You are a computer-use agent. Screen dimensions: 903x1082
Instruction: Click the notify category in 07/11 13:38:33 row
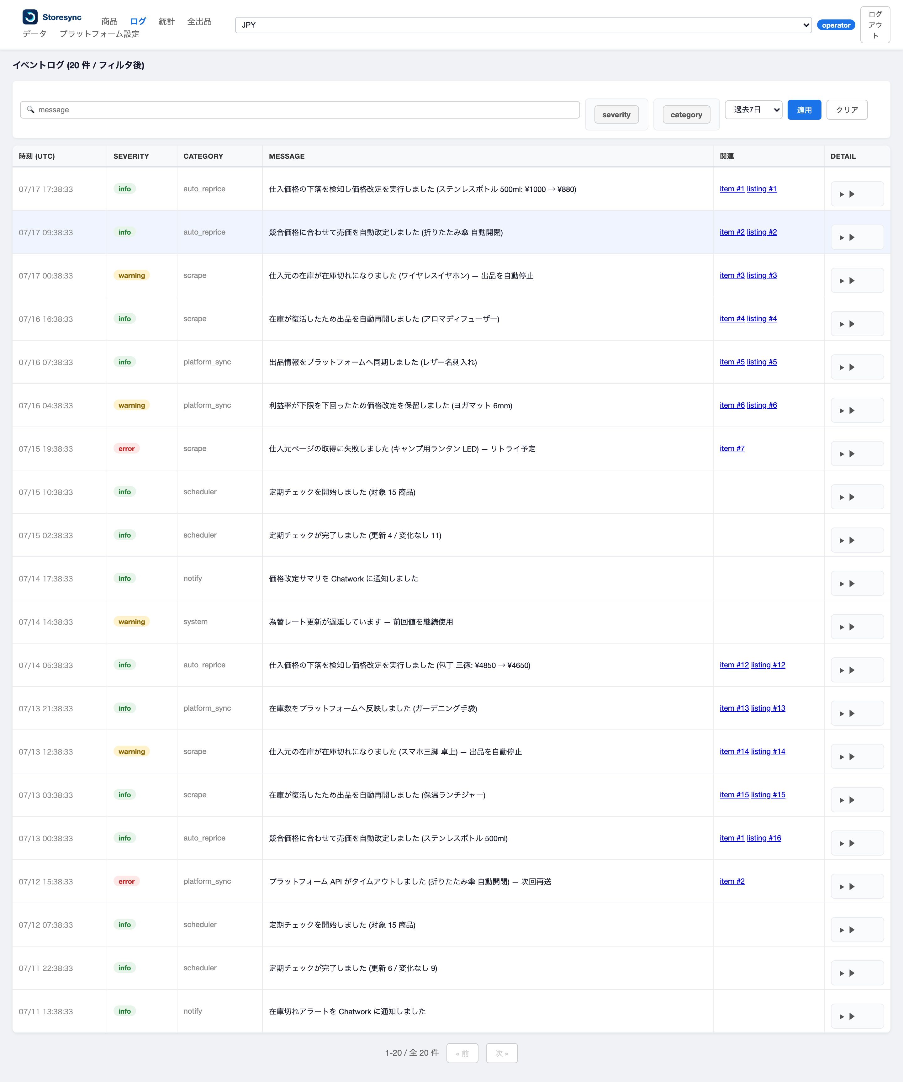point(193,1011)
